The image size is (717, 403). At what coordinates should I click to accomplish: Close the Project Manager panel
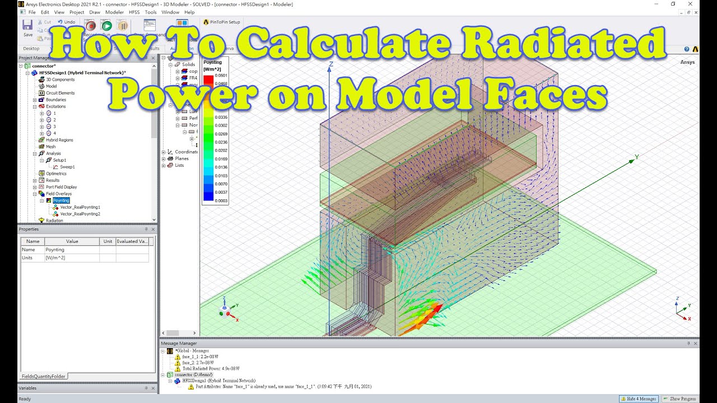click(x=153, y=58)
